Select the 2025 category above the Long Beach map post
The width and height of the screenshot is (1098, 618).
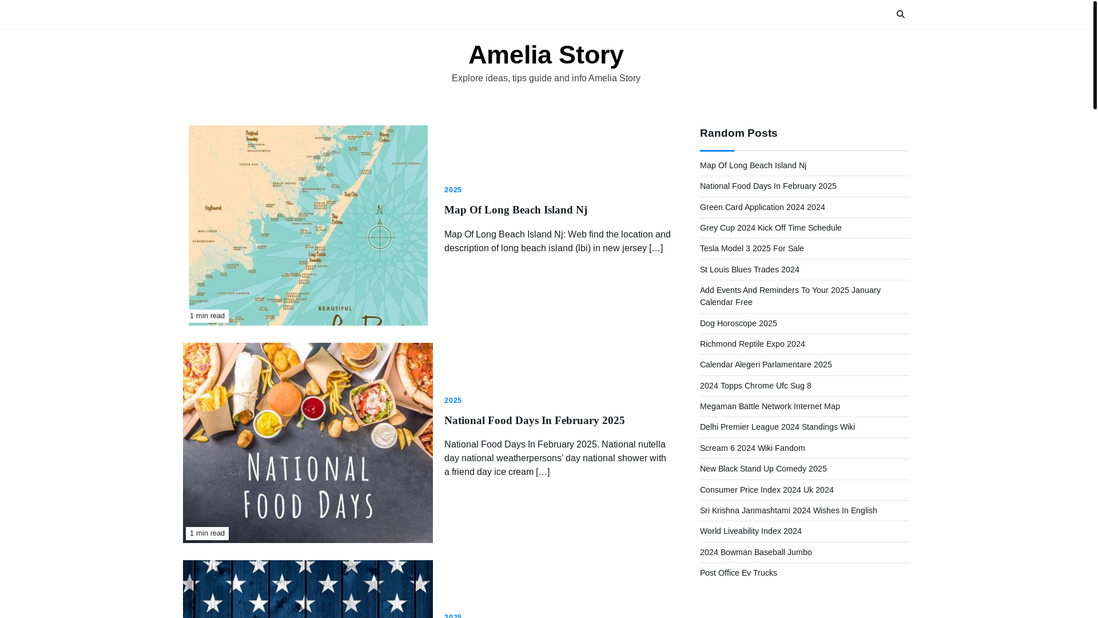point(453,190)
